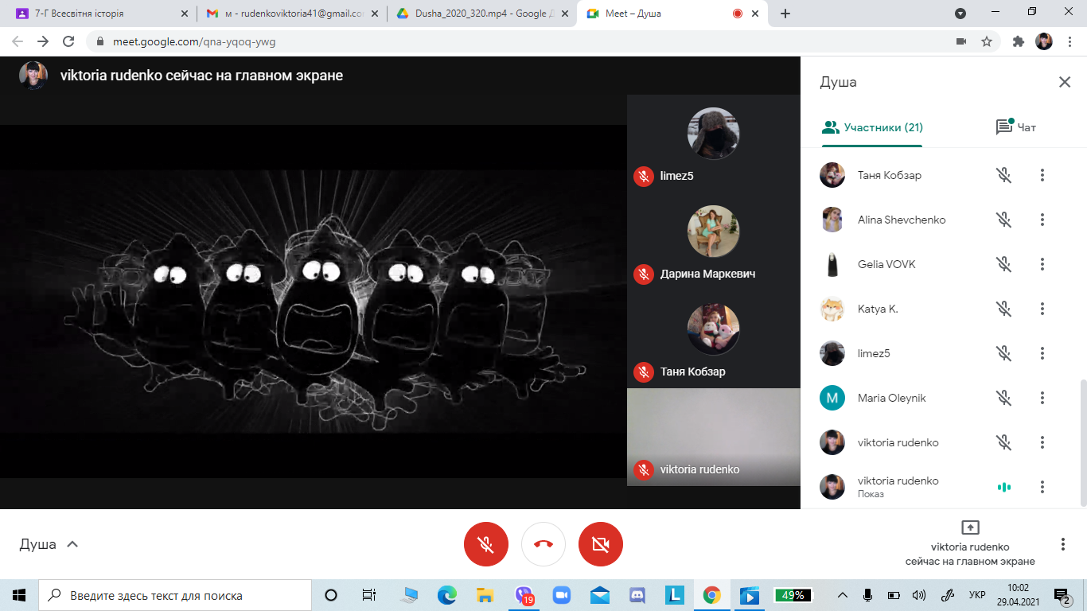Click the Дарина Маркевич video tile
Viewport: 1087px width, 611px height.
tap(714, 242)
